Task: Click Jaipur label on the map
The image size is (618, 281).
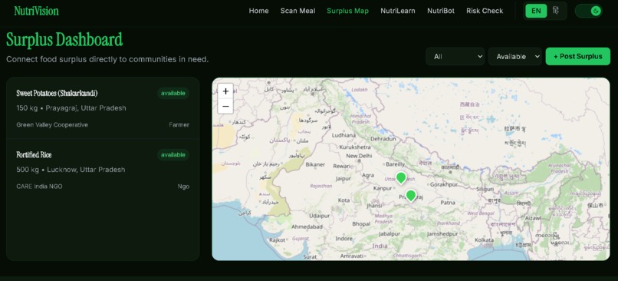Action: pyautogui.click(x=343, y=179)
